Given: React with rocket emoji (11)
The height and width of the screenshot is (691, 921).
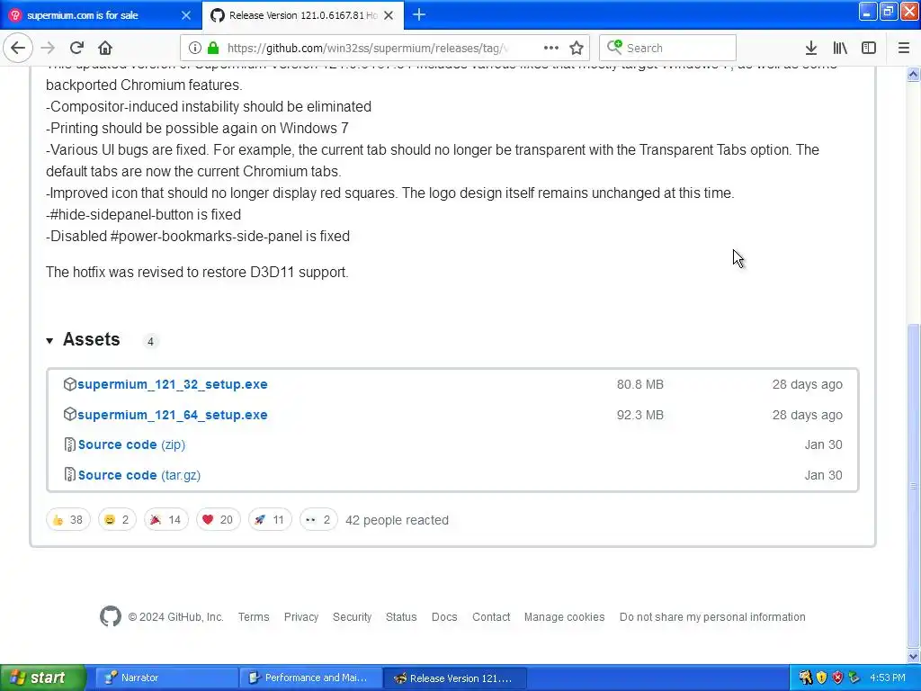Looking at the screenshot, I should (x=270, y=520).
